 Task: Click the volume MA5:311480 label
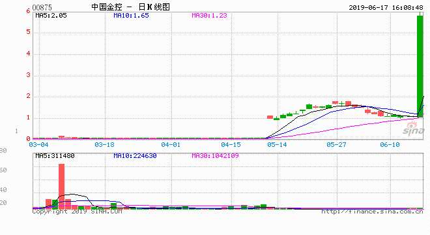click(x=55, y=156)
